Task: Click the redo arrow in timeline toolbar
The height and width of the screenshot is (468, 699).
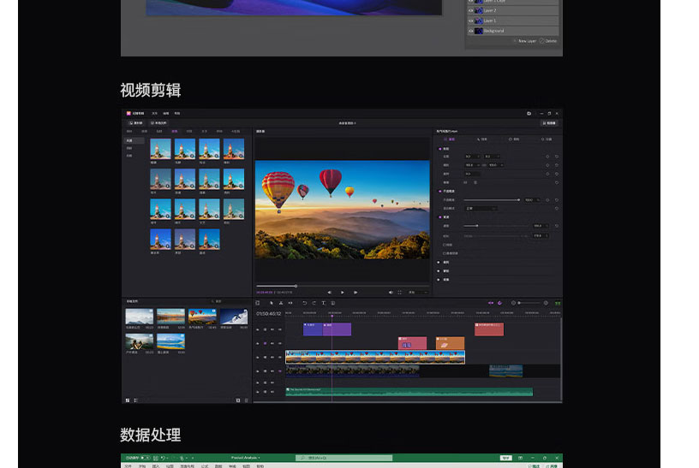Action: (x=314, y=303)
